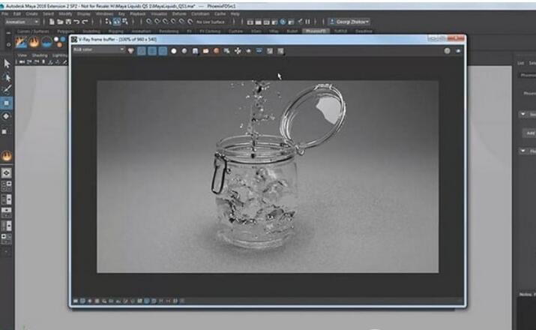Switch to the PhoenixFD shelf tab
The width and height of the screenshot is (536, 330).
316,31
